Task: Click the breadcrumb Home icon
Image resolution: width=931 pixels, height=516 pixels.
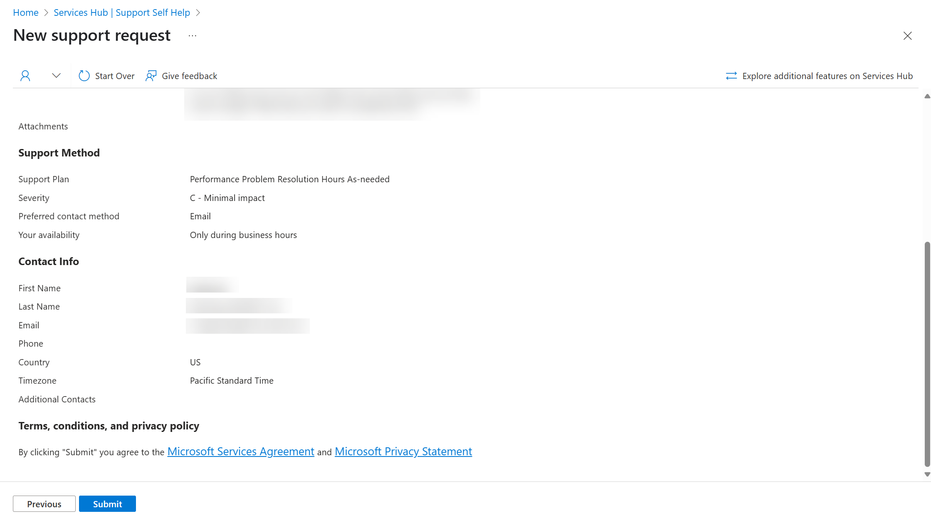Action: click(x=25, y=11)
